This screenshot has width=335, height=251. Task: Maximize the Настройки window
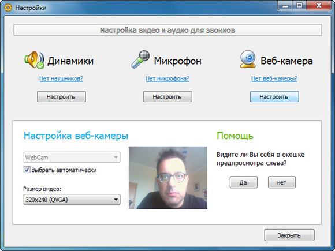[x=300, y=6]
